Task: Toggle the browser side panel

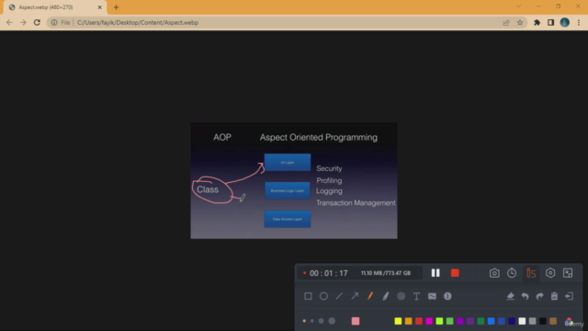Action: click(x=550, y=22)
